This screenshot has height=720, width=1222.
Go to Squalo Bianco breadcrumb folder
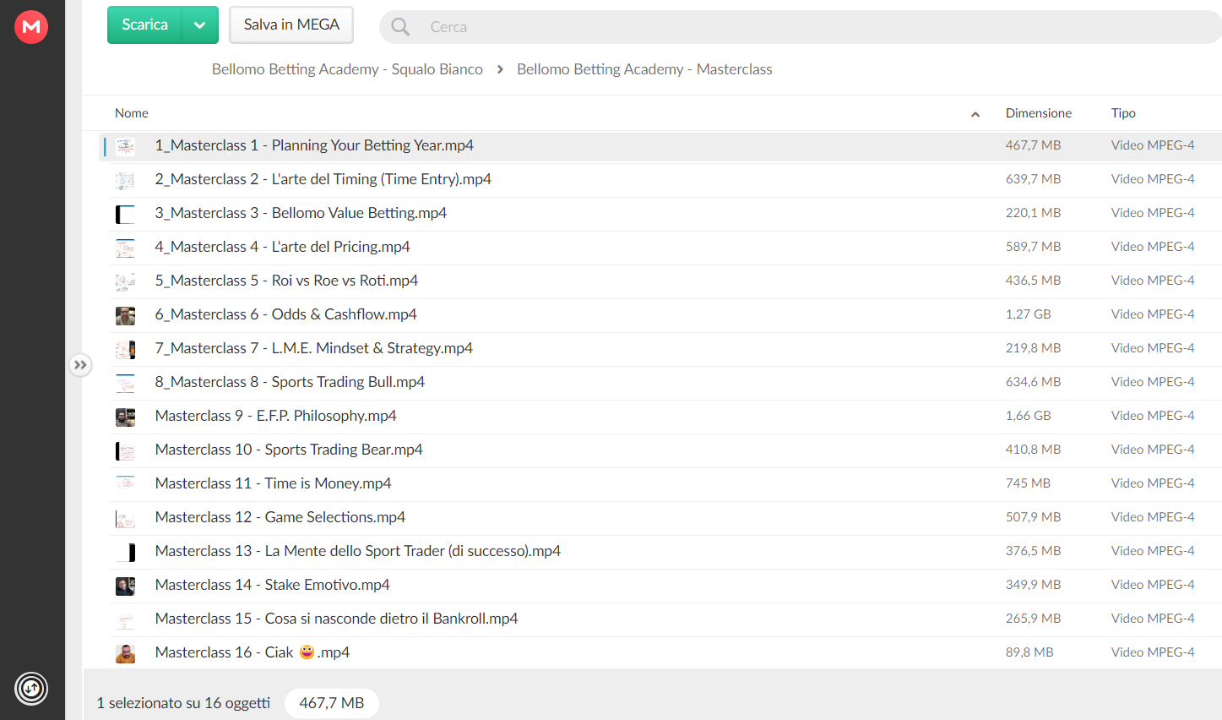tap(347, 69)
